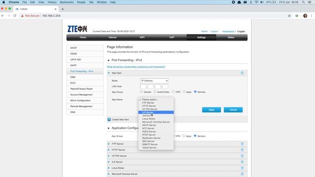
Task: Click the Not Secure warning icon
Action: click(22, 16)
